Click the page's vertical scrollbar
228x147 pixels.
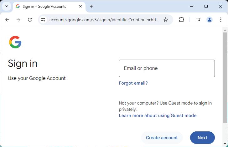click(225, 78)
